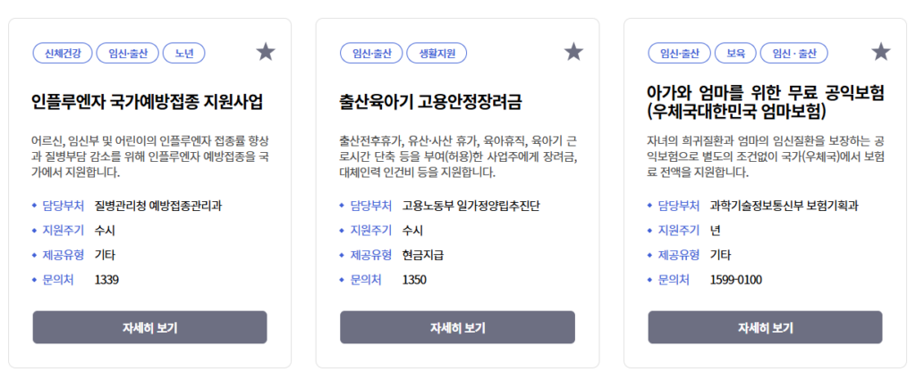Favorite the 인플루엔자 국가예방접종 지원사업 card star
Image resolution: width=916 pixels, height=372 pixels.
click(265, 52)
